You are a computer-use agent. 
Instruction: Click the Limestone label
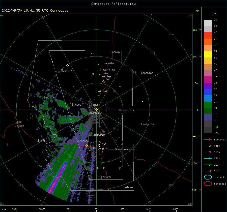[48, 97]
